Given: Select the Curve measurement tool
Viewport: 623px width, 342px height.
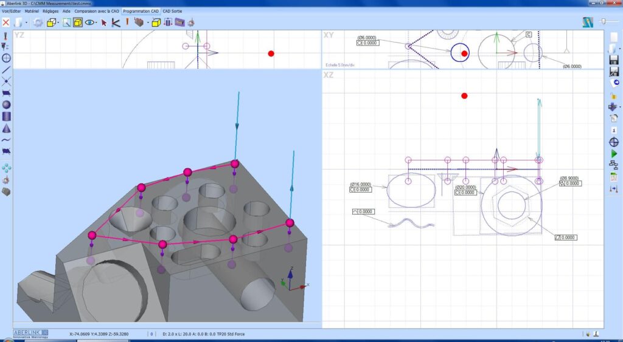Looking at the screenshot, I should point(6,140).
